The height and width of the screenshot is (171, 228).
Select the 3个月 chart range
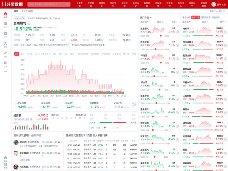point(37,54)
